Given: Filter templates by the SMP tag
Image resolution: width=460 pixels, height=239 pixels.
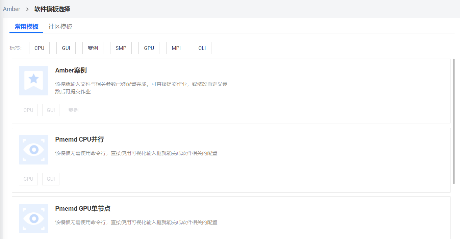Looking at the screenshot, I should point(121,48).
